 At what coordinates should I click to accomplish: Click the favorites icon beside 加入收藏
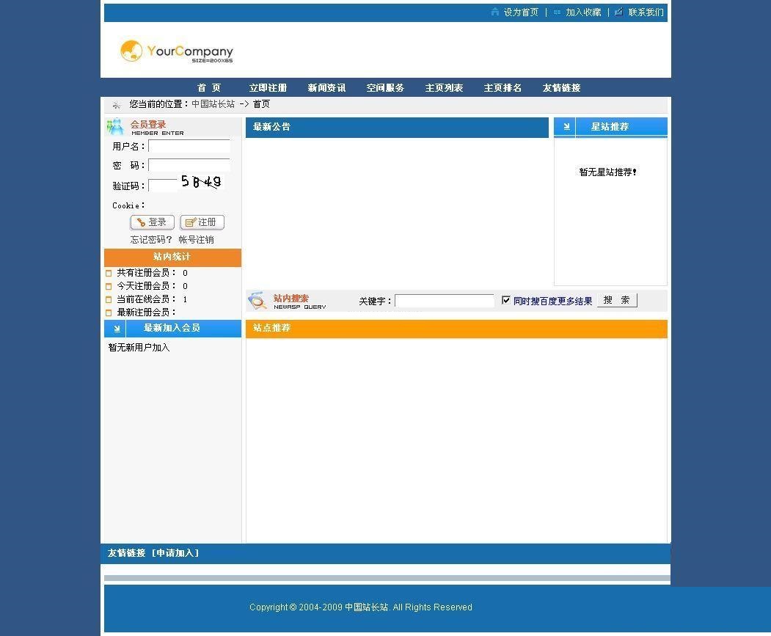click(557, 12)
